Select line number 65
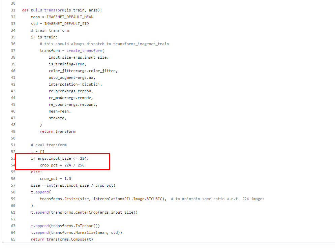 [x=13, y=239]
